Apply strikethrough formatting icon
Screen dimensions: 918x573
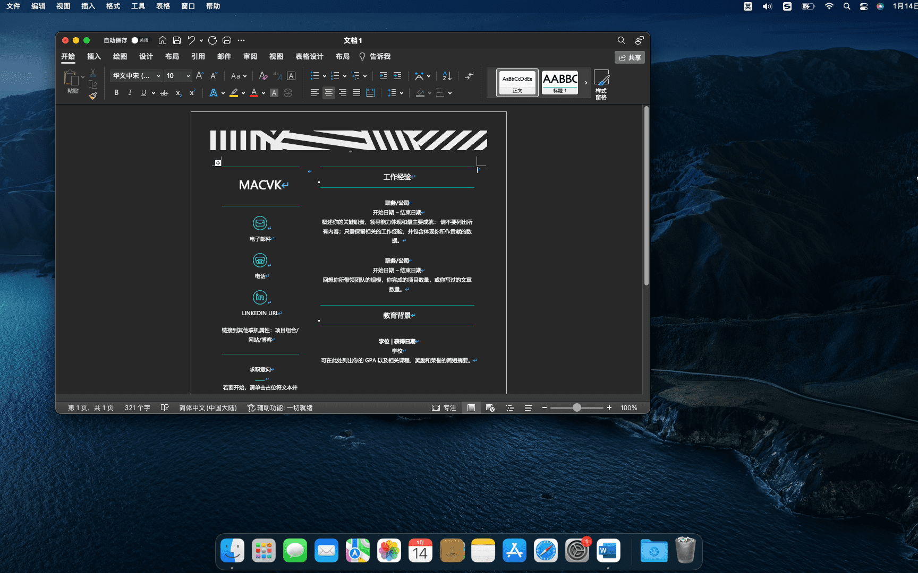164,93
